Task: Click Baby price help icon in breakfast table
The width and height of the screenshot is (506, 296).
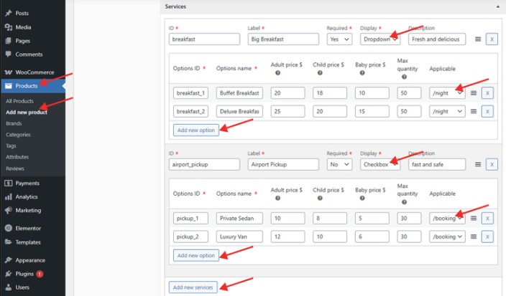Action: click(362, 73)
